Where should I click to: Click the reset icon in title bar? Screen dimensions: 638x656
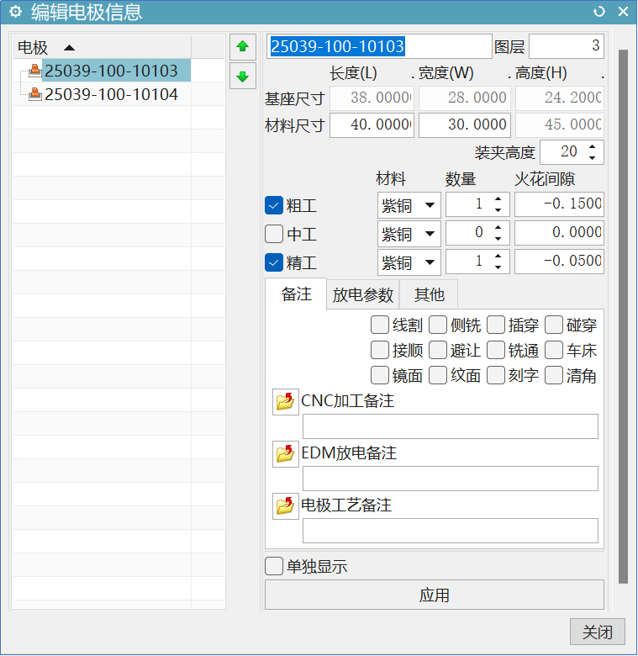[598, 12]
